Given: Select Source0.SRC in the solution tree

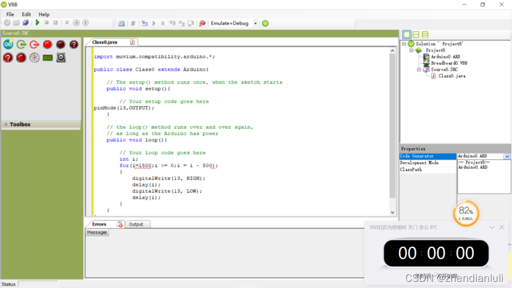Looking at the screenshot, I should coord(444,70).
